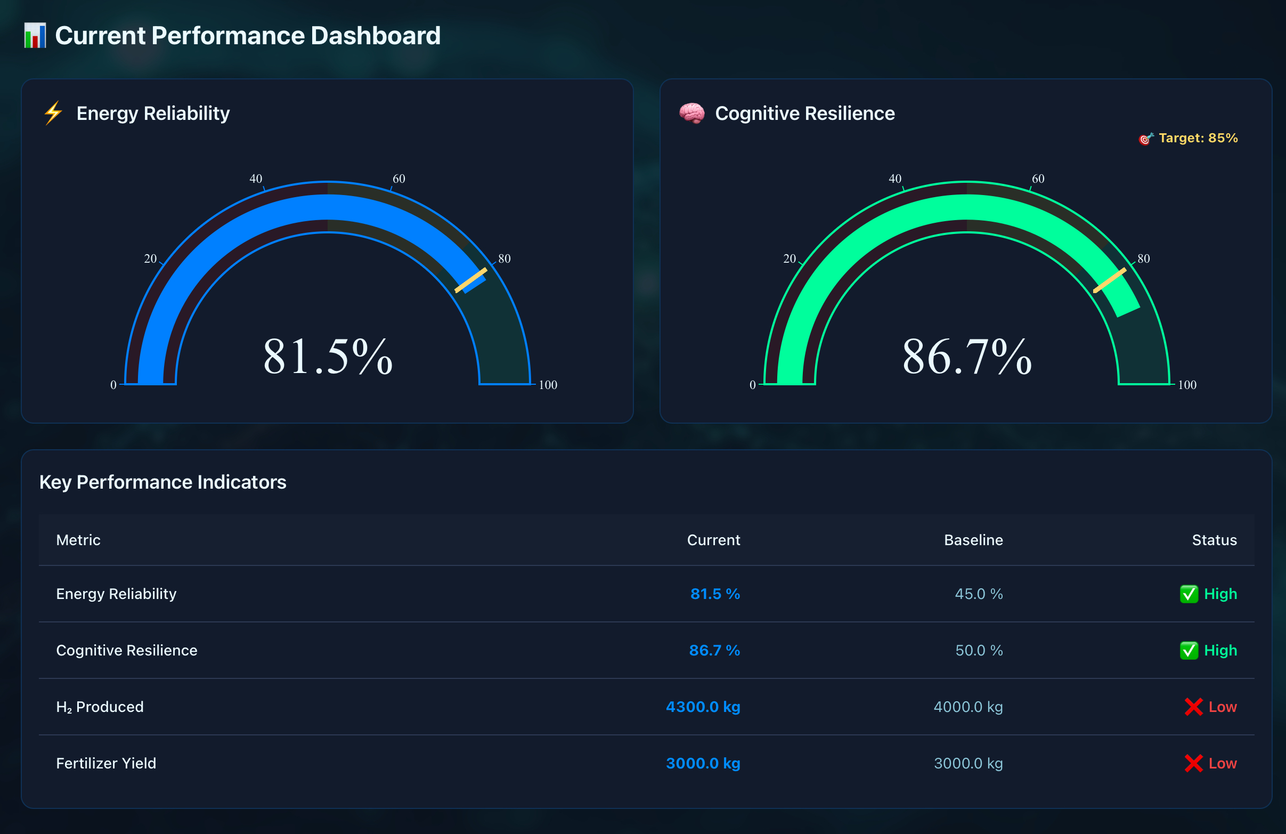Click the Metric column header
Viewport: 1286px width, 834px height.
pyautogui.click(x=78, y=540)
